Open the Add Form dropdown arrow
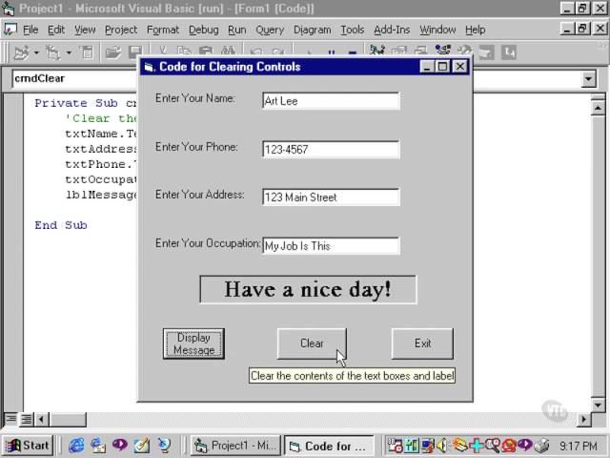610x458 pixels. pyautogui.click(x=68, y=52)
